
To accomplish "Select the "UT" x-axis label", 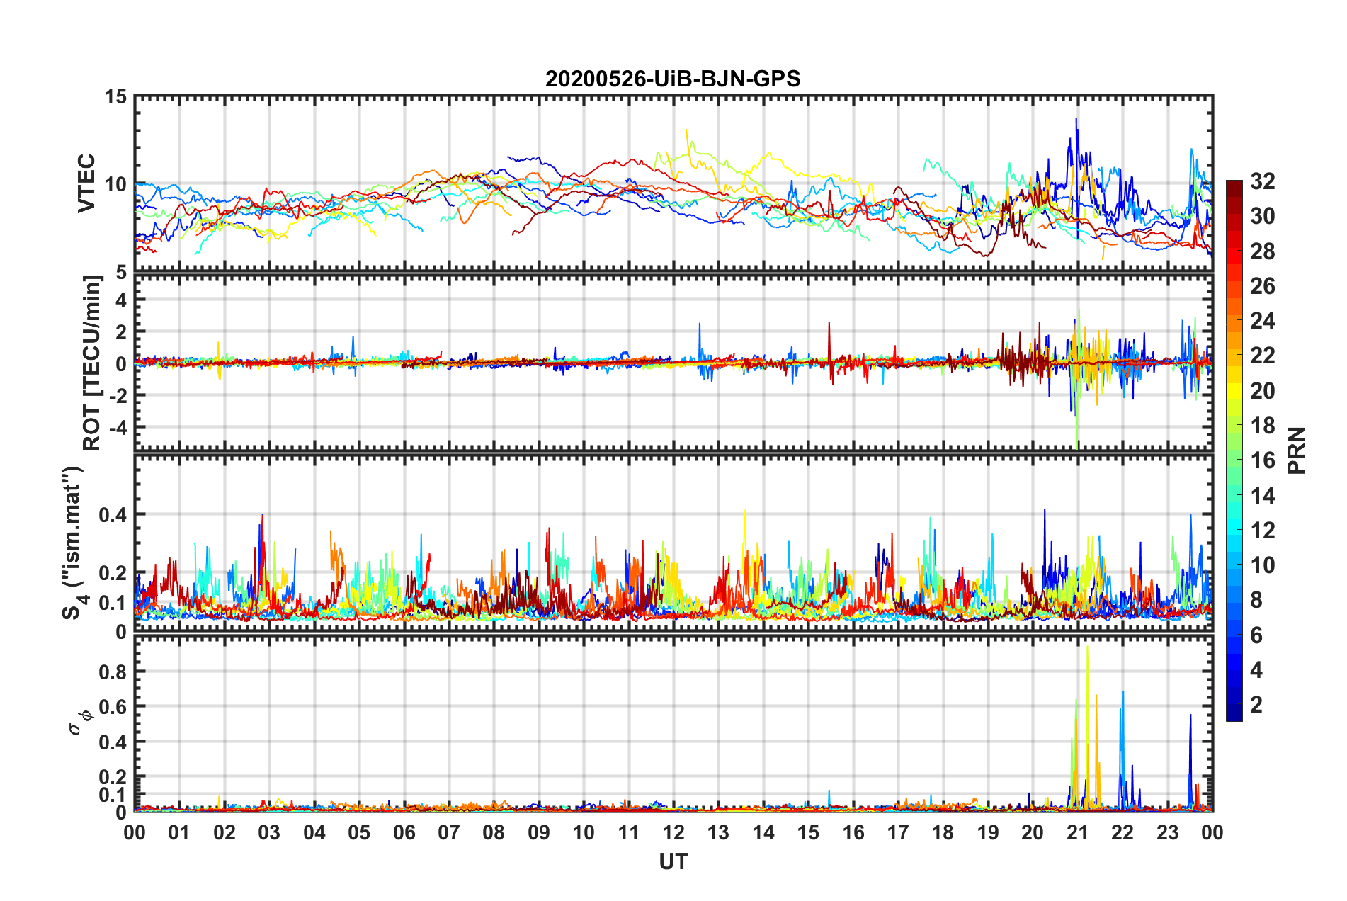I will click(673, 861).
